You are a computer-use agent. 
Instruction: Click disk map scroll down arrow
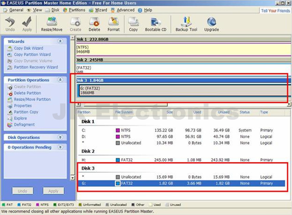73,178
